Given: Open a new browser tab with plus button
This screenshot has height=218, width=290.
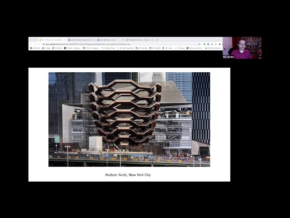Looking at the screenshot, I should tap(157, 40).
